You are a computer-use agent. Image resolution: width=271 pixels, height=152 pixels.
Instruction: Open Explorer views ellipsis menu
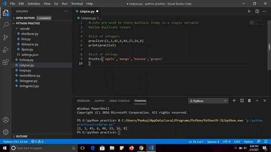66,11
